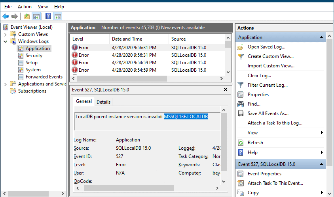Viewport: 334px width, 197px height.
Task: Click Clear Log action
Action: [x=259, y=76]
